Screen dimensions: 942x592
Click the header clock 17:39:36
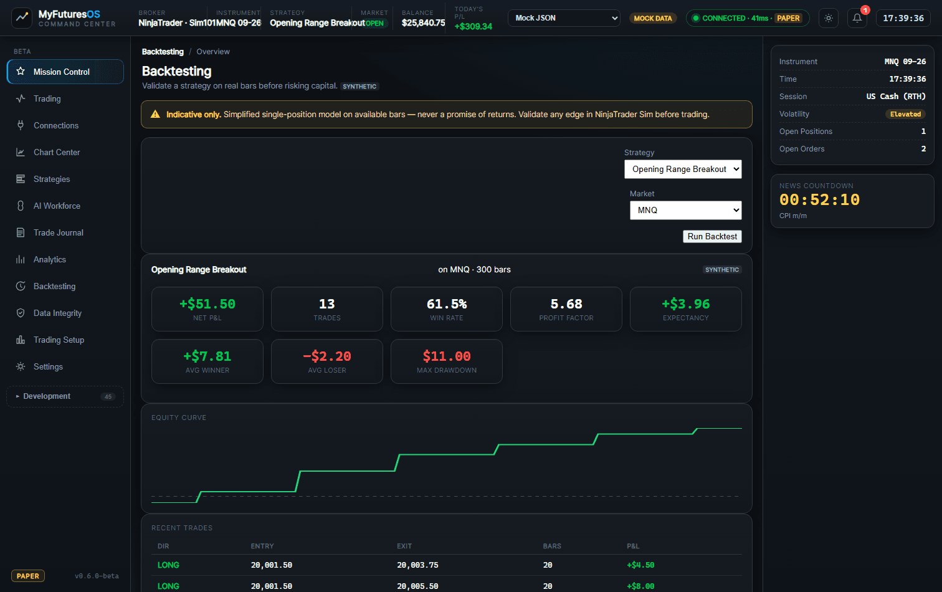pyautogui.click(x=903, y=18)
